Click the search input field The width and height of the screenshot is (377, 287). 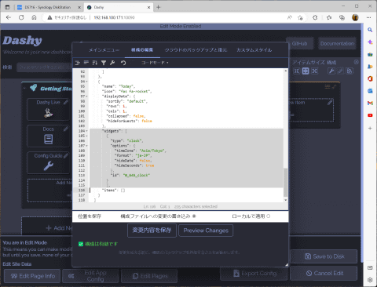[44, 67]
